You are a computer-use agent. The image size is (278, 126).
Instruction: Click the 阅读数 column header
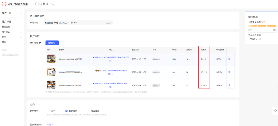174,50
